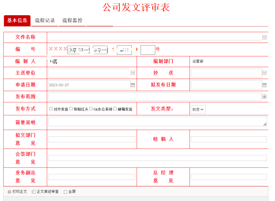Viewport: 275px width, 201px height.
Task: Open calendar picker for 拟发布日期
Action: [264, 85]
